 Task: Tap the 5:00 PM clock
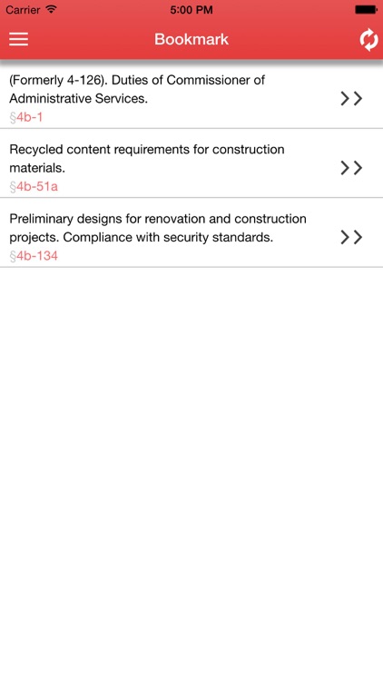(x=191, y=10)
